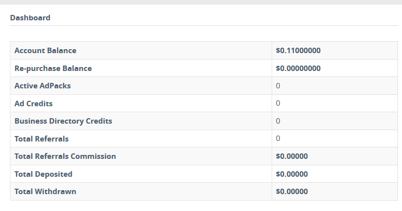This screenshot has width=402, height=211.
Task: Select the Ad Credits label
Action: tap(33, 104)
